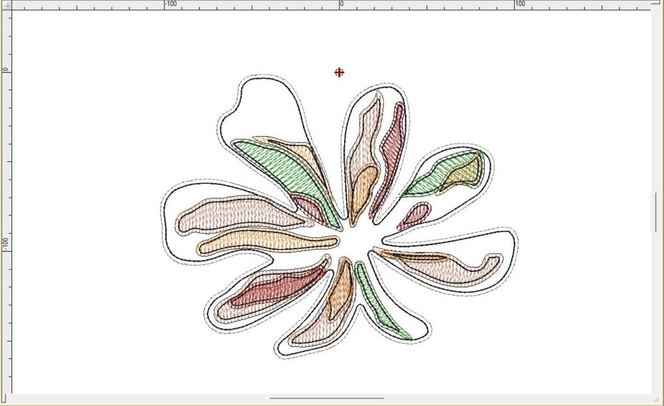664x406 pixels.
Task: Click the window resize grip at the bottom corner
Action: [657, 399]
